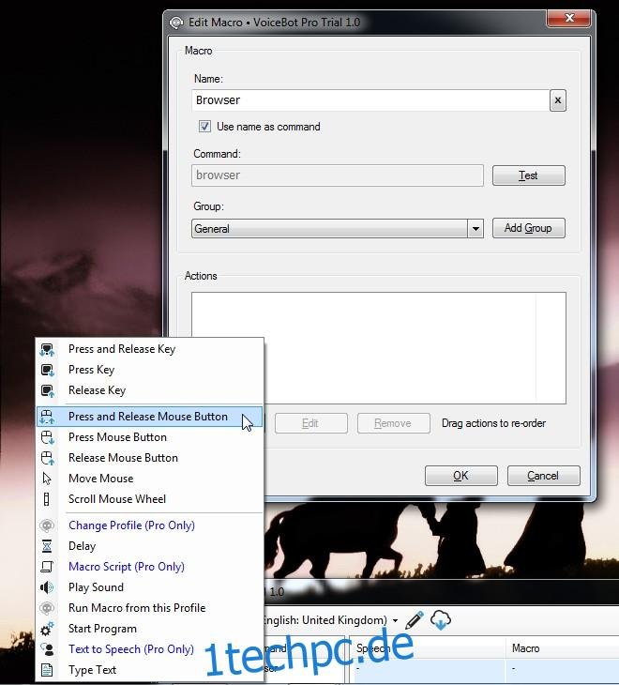Click the Press and Release Mouse Button icon
This screenshot has width=619, height=685.
(47, 417)
